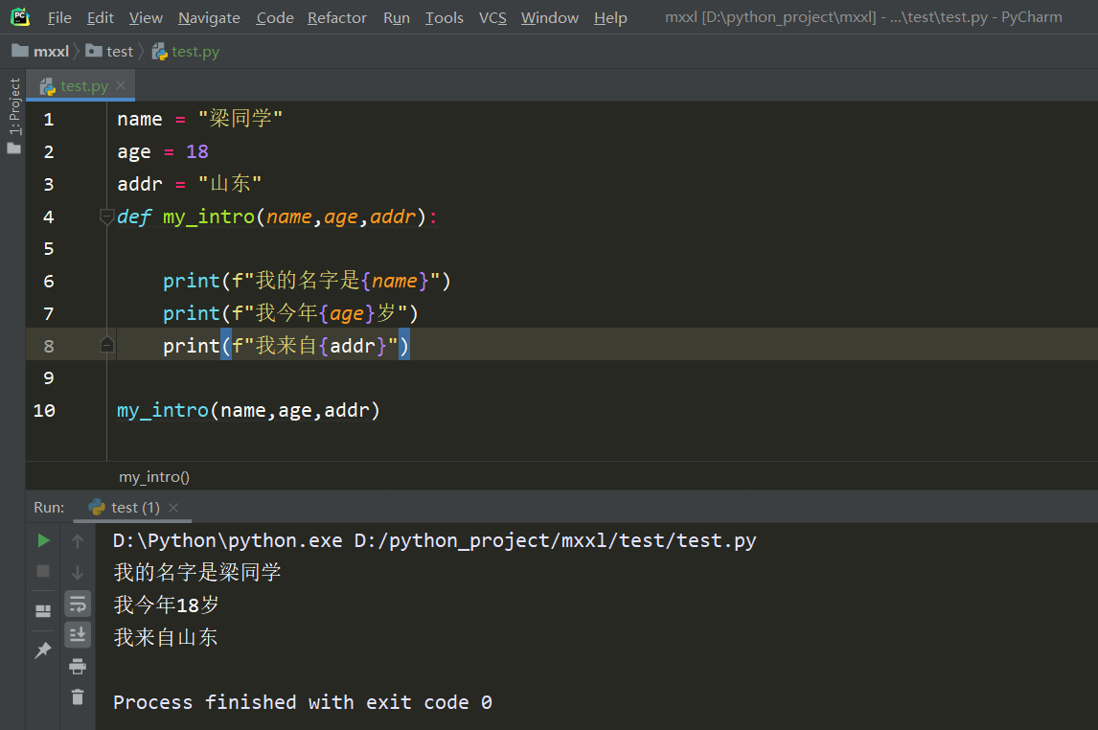
Task: Close the test (1) run tab
Action: click(x=173, y=508)
